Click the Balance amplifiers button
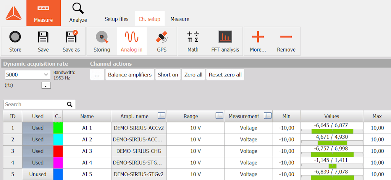The image size is (391, 180). (130, 75)
